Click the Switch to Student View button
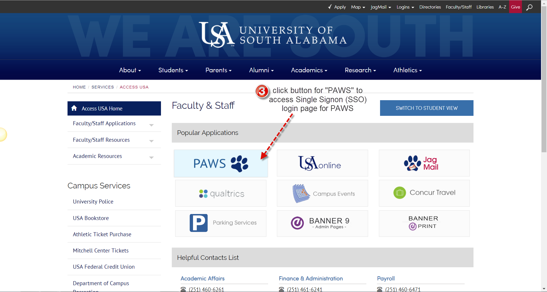Viewport: 547px width, 292px height. pos(426,108)
